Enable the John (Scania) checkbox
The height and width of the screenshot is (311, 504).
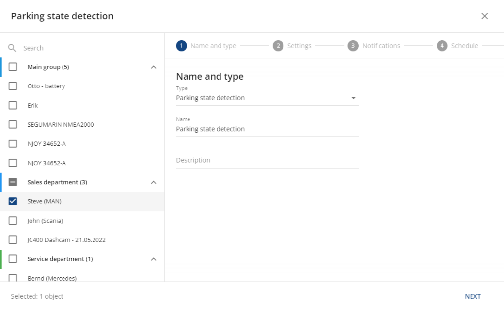pyautogui.click(x=13, y=221)
